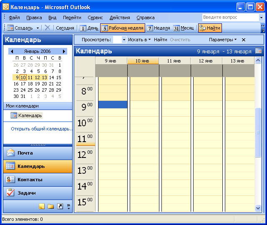Select date 8 in mini calendar
267x225 pixels.
pyautogui.click(x=60, y=71)
